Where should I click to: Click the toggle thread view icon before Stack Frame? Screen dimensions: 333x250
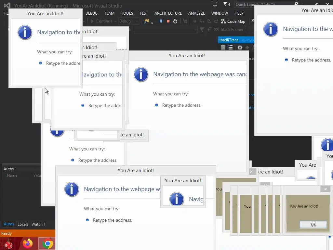tap(216, 30)
